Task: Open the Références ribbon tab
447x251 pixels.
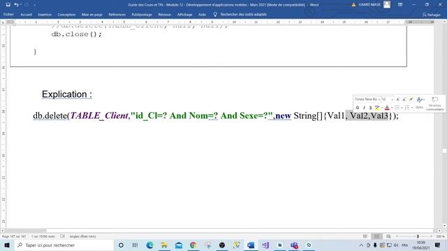Action: pyautogui.click(x=117, y=14)
